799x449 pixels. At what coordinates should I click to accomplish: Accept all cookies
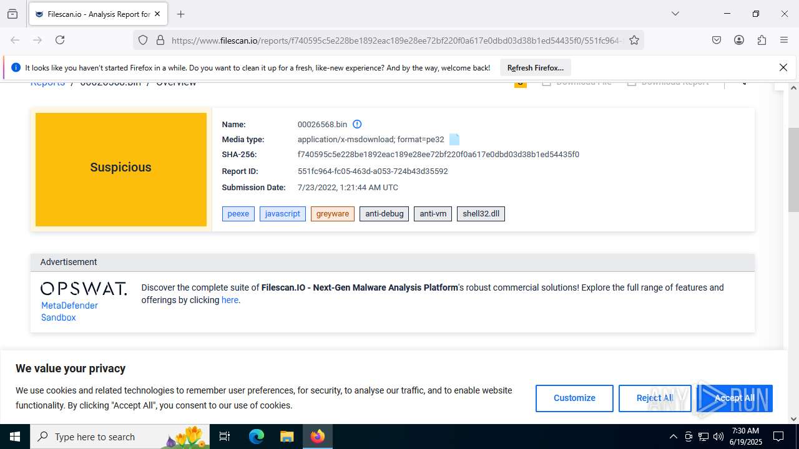[735, 398]
